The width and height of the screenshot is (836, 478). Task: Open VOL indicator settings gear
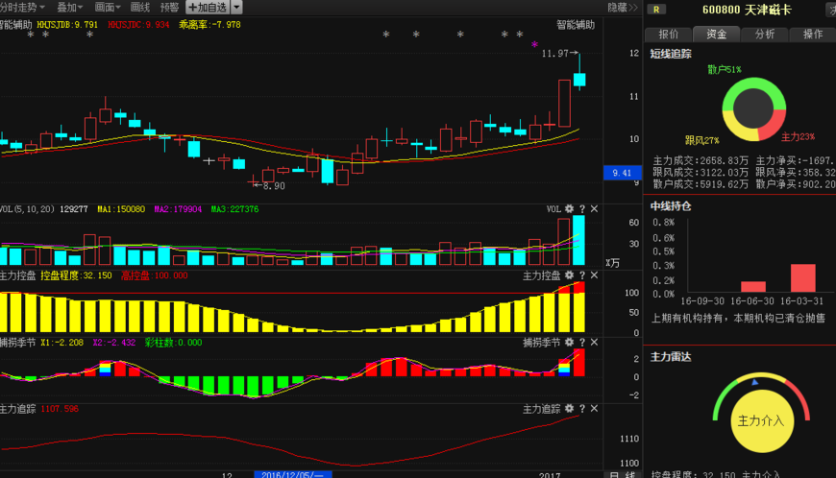(570, 209)
